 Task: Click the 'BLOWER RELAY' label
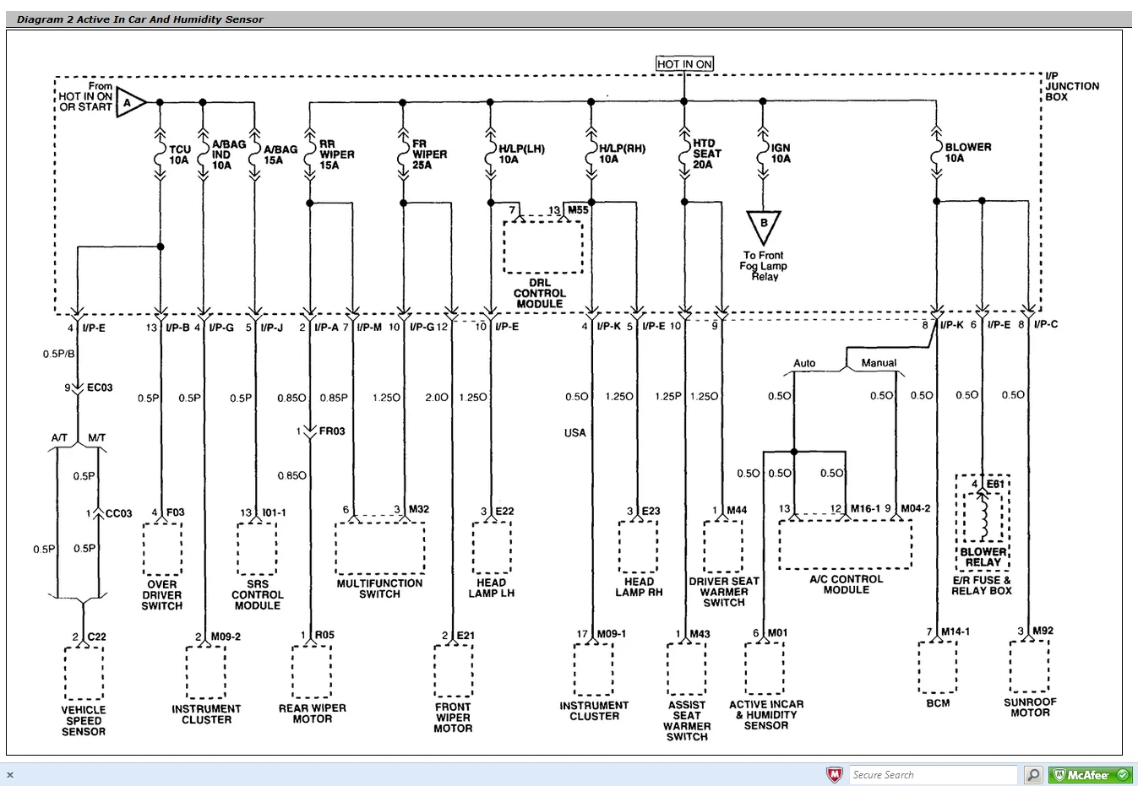[983, 556]
